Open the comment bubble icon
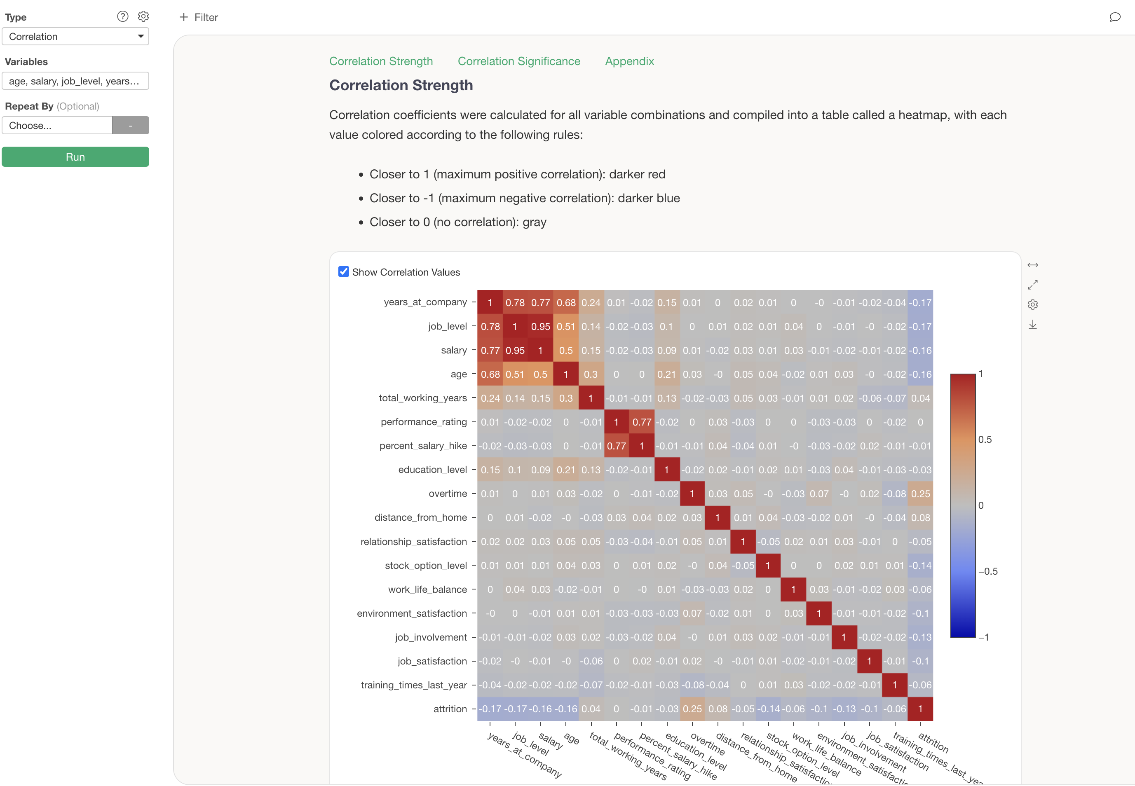 1114,17
